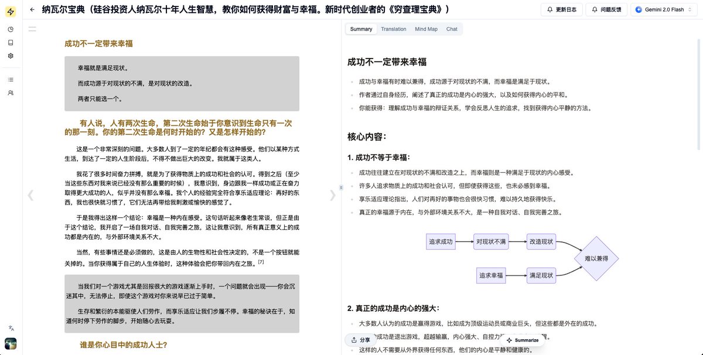Click heading 1. 成功不等于幸福
This screenshot has width=703, height=355.
378,158
